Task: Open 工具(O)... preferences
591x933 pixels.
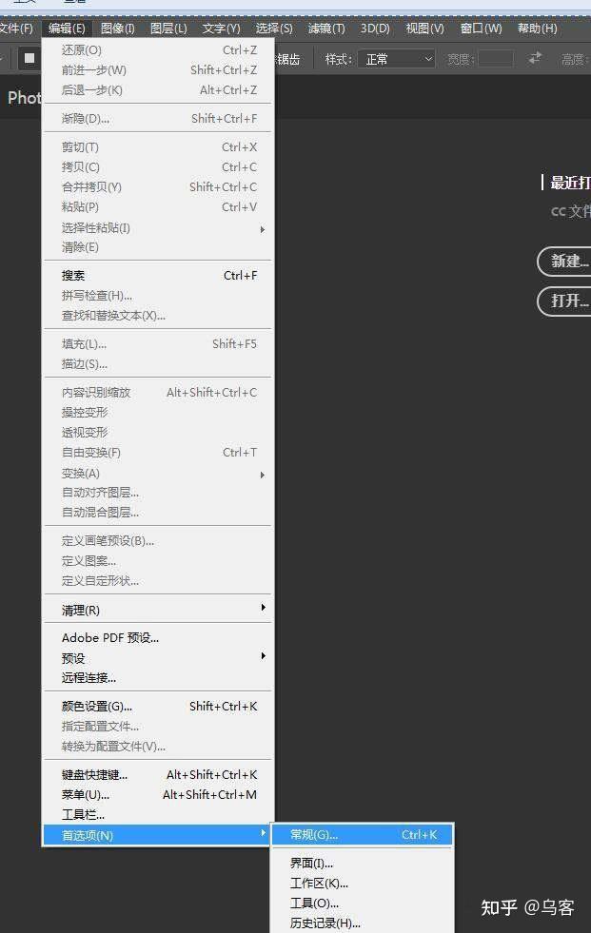Action: pyautogui.click(x=363, y=904)
